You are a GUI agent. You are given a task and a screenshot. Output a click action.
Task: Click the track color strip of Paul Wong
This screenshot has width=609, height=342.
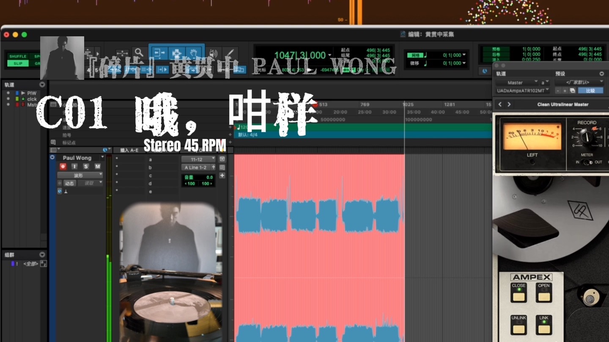tap(52, 248)
